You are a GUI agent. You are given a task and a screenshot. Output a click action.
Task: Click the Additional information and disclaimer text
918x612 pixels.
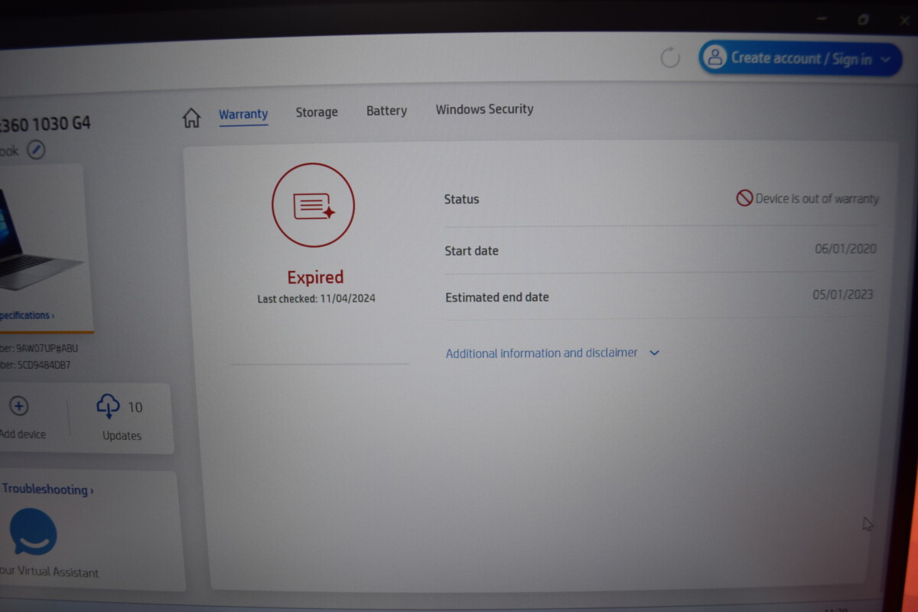[542, 353]
